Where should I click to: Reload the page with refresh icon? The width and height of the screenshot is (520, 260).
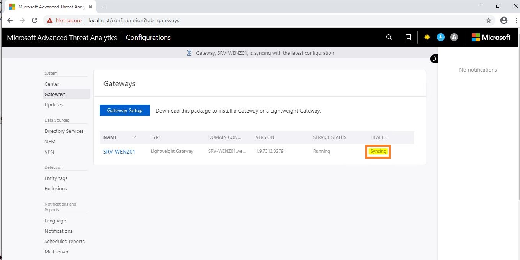click(x=34, y=20)
